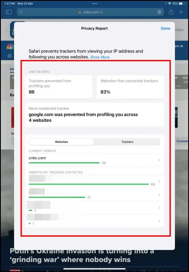Screen dimensions: 189x272
Task: Tap the Wi-Fi icon in status bar
Action: pos(169,3)
